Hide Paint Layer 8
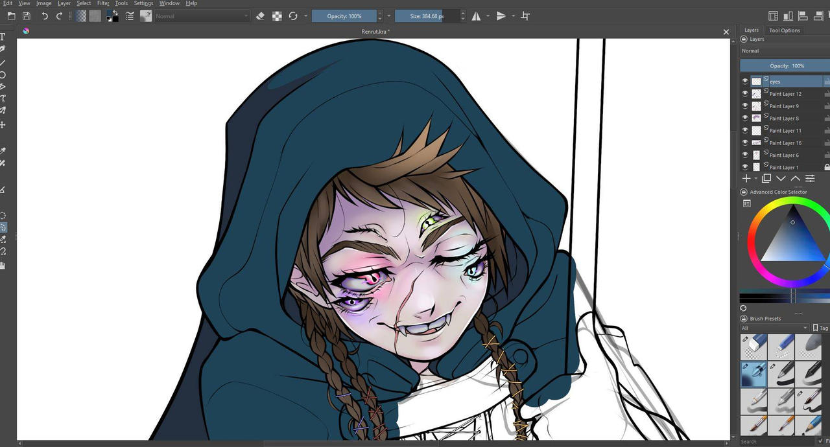Viewport: 830px width, 447px height. click(745, 119)
